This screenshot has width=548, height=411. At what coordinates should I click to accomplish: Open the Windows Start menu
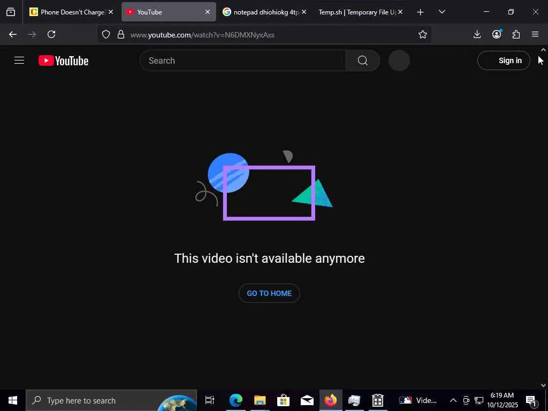(x=13, y=400)
